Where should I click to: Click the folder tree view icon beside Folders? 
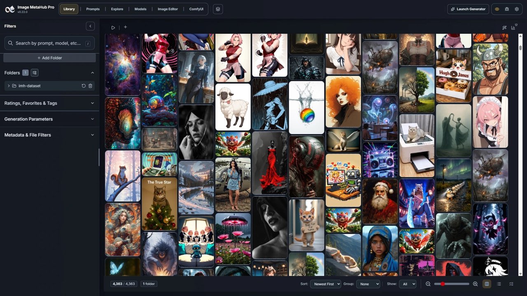35,73
